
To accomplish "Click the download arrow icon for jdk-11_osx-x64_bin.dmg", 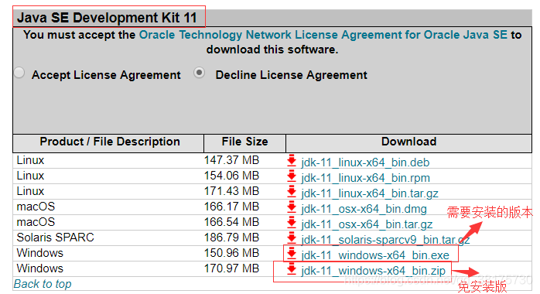I will [x=292, y=207].
